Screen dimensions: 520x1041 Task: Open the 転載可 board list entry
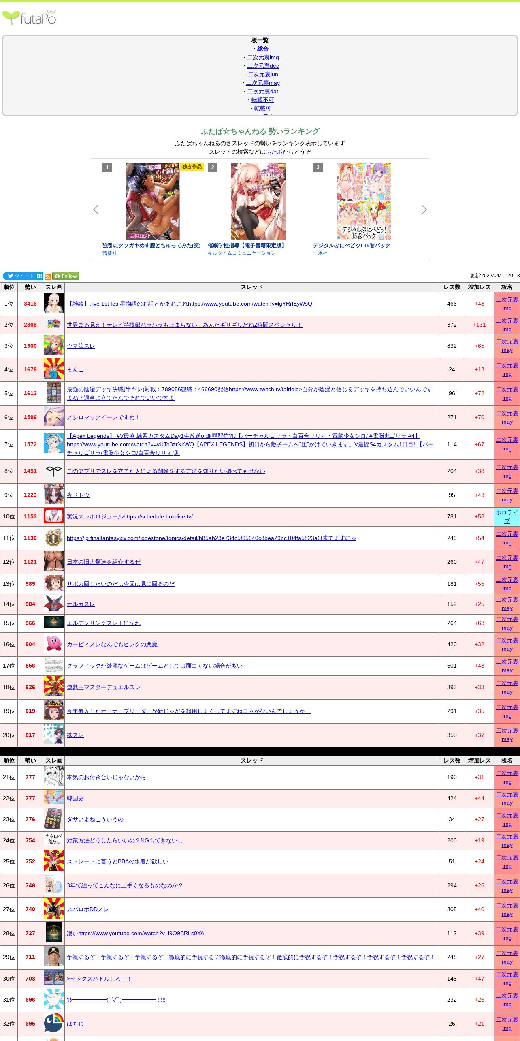coord(263,108)
